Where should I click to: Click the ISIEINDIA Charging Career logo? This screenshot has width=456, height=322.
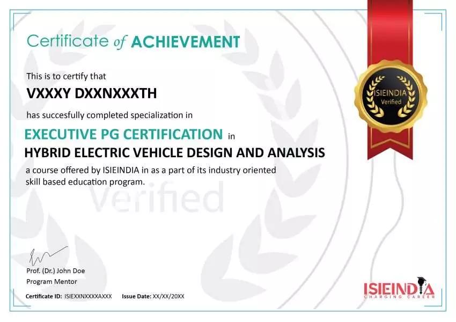pyautogui.click(x=399, y=288)
